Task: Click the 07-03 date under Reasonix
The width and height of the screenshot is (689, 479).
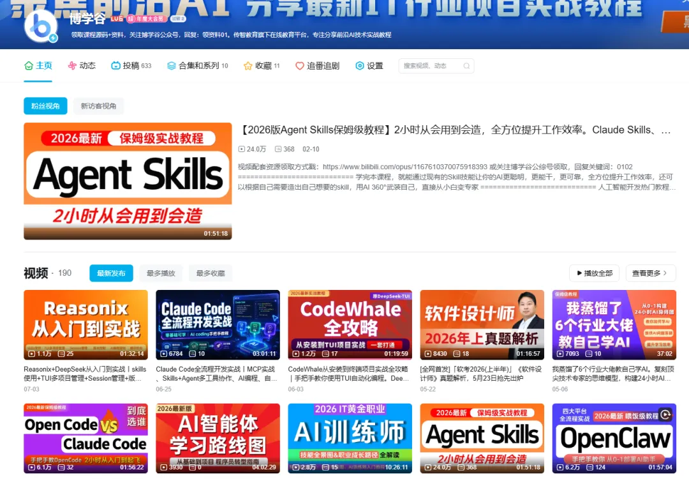Action: [x=32, y=390]
